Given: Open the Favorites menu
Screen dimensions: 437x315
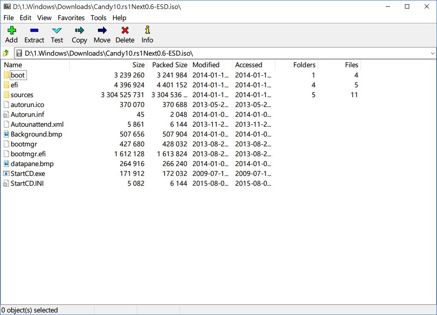Looking at the screenshot, I should (x=71, y=18).
